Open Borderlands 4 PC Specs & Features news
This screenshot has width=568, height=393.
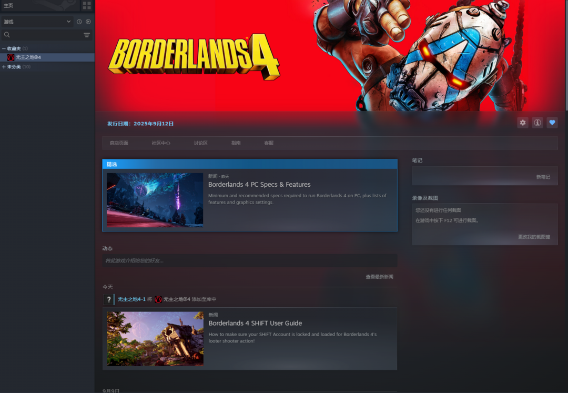click(x=259, y=184)
